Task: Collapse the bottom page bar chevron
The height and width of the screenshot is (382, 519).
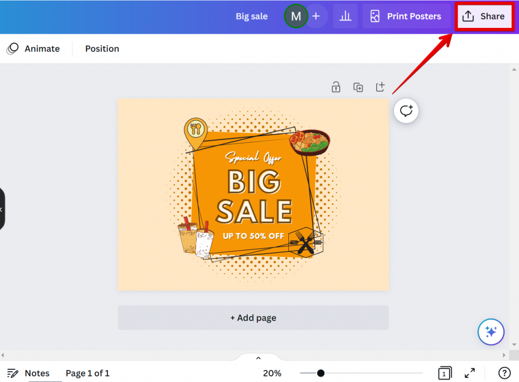Action: tap(258, 357)
